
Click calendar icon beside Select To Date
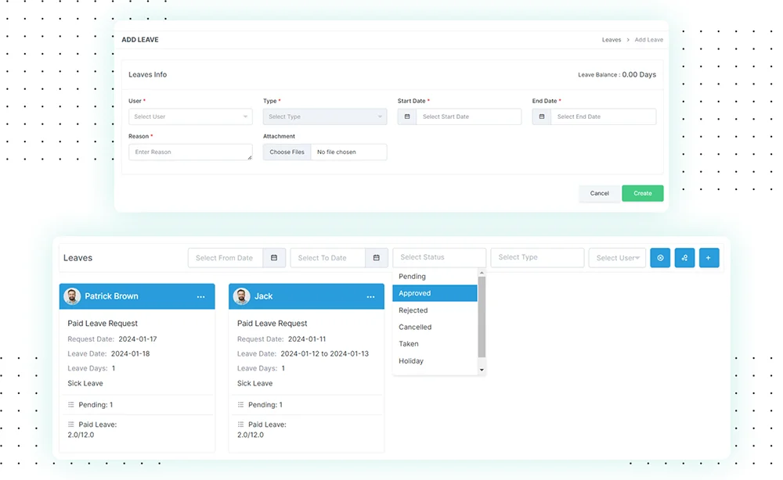coord(376,258)
